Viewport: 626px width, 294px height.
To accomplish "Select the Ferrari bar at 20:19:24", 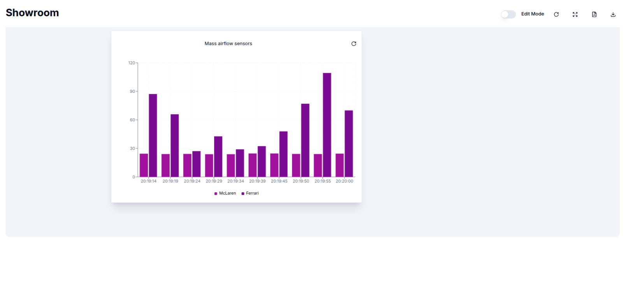I will point(197,164).
